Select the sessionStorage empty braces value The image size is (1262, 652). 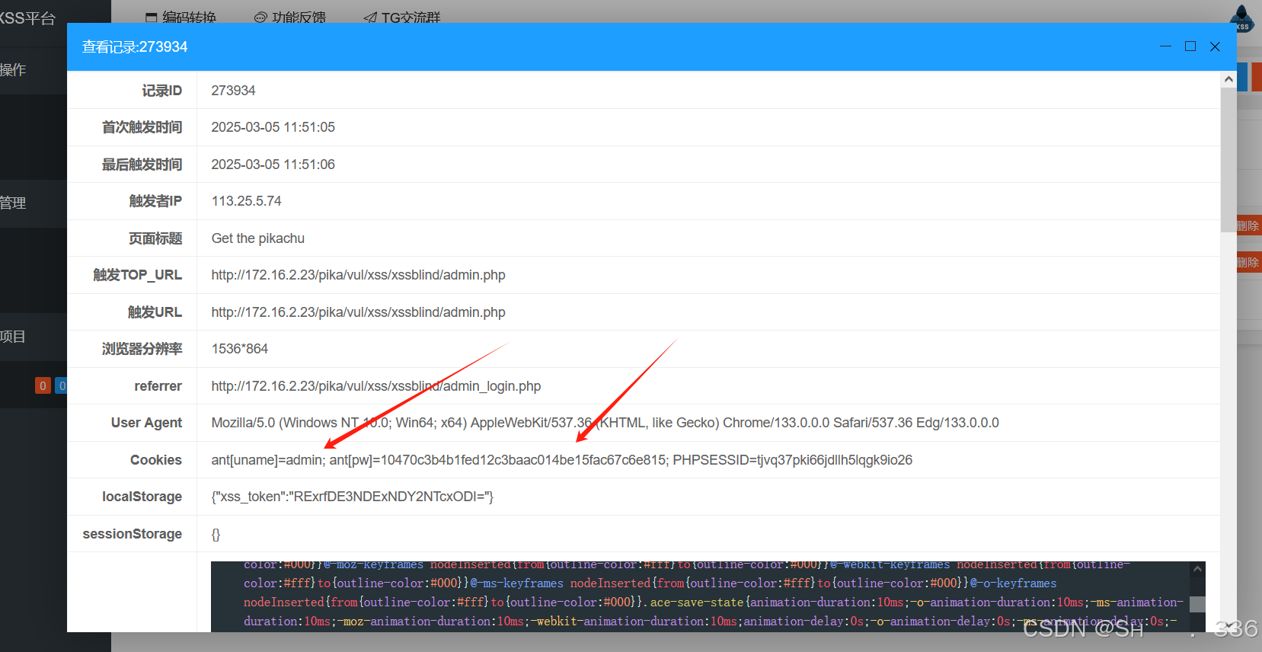pos(216,534)
